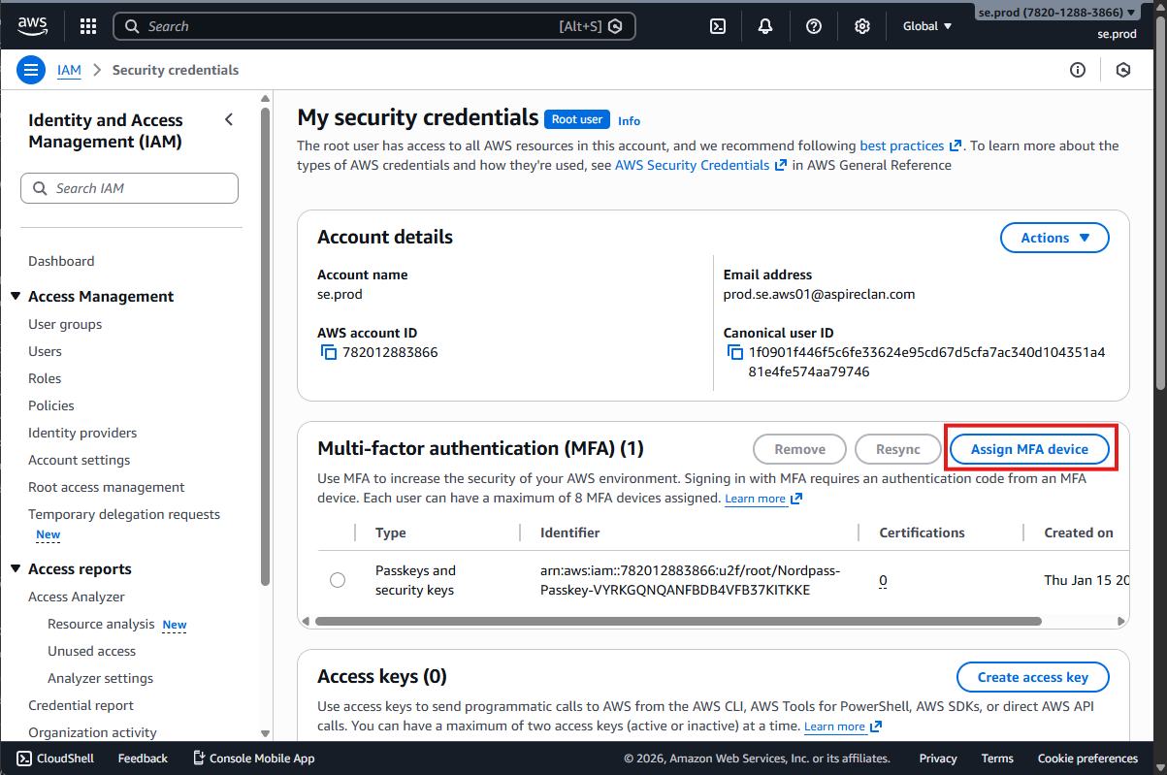
Task: Open the settings gear icon
Action: [861, 26]
